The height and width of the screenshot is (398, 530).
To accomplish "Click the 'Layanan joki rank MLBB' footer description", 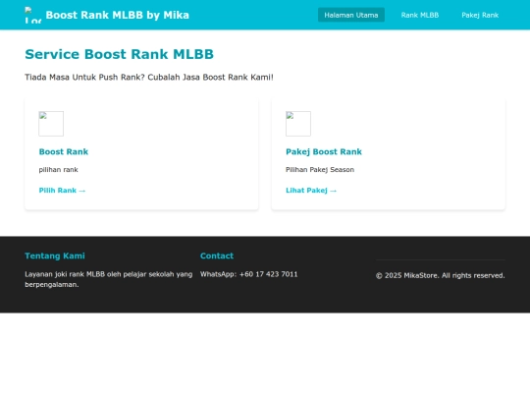I will pos(109,279).
